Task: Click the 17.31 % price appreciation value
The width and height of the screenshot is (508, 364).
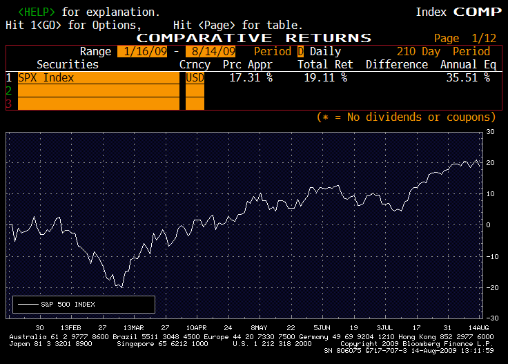Action: click(x=251, y=78)
